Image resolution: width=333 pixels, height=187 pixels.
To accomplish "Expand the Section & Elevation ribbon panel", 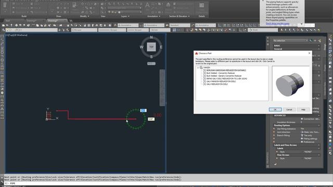I will (x=179, y=16).
